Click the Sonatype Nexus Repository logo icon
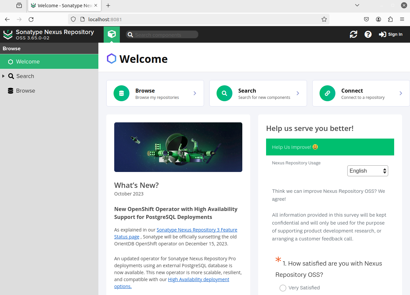 click(x=8, y=35)
